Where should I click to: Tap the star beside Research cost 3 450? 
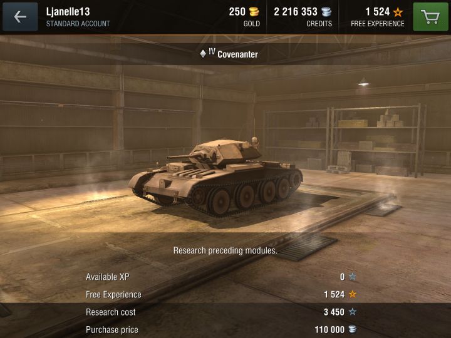352,312
